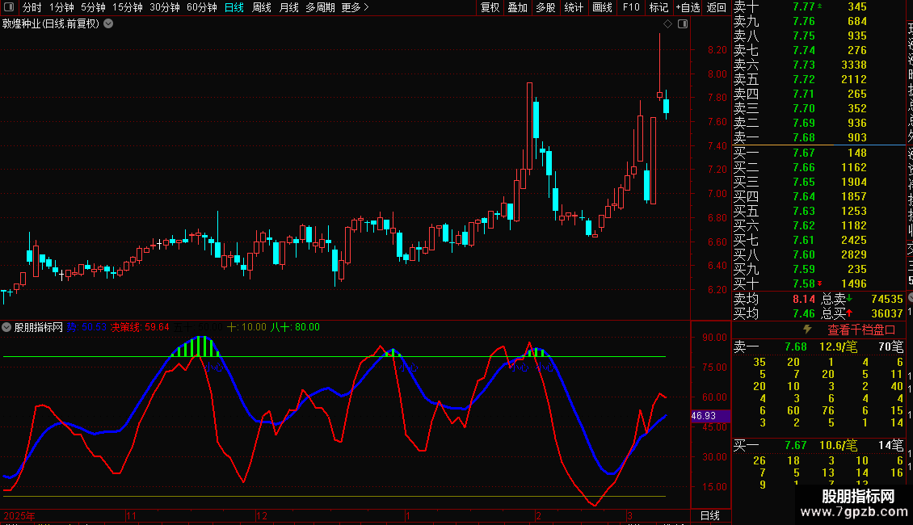Switch to the 30分钟 period tab

pos(164,7)
